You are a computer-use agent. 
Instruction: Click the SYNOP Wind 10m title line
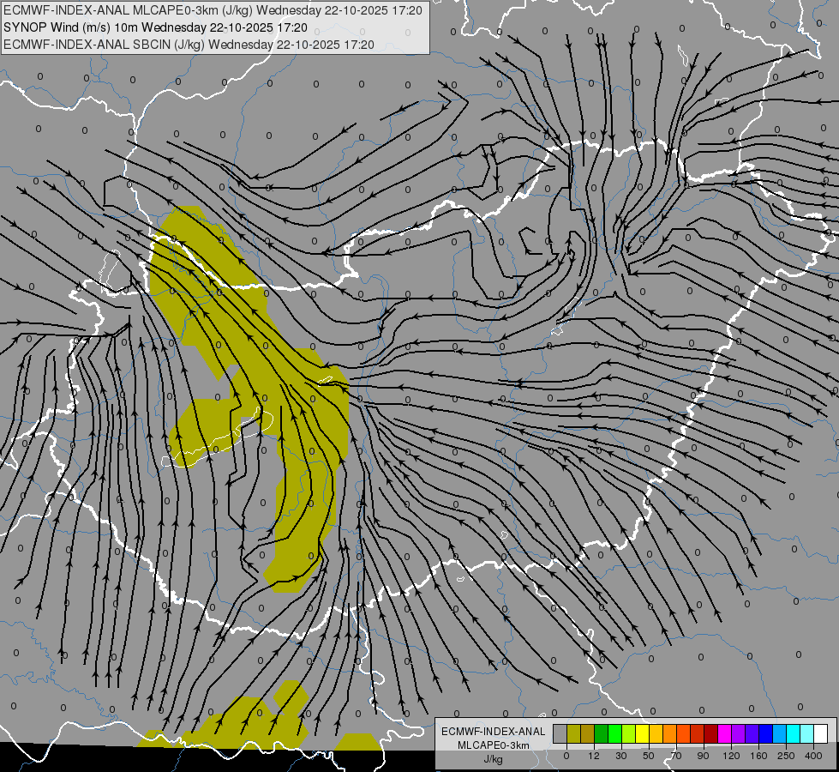click(x=155, y=27)
